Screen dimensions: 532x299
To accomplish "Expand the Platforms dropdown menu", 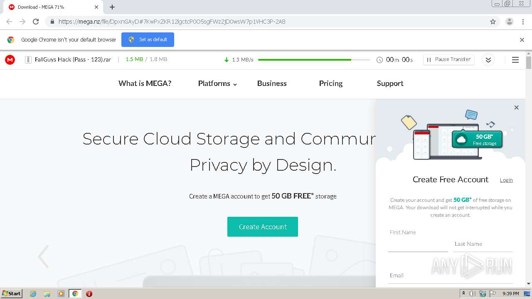I will click(217, 83).
